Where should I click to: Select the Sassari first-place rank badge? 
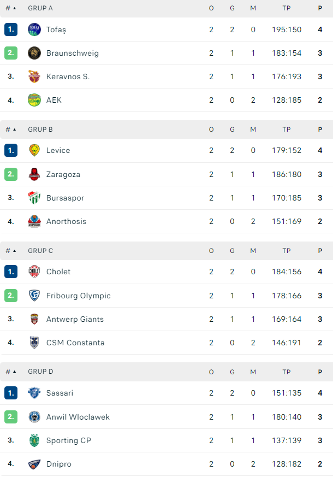click(x=11, y=393)
